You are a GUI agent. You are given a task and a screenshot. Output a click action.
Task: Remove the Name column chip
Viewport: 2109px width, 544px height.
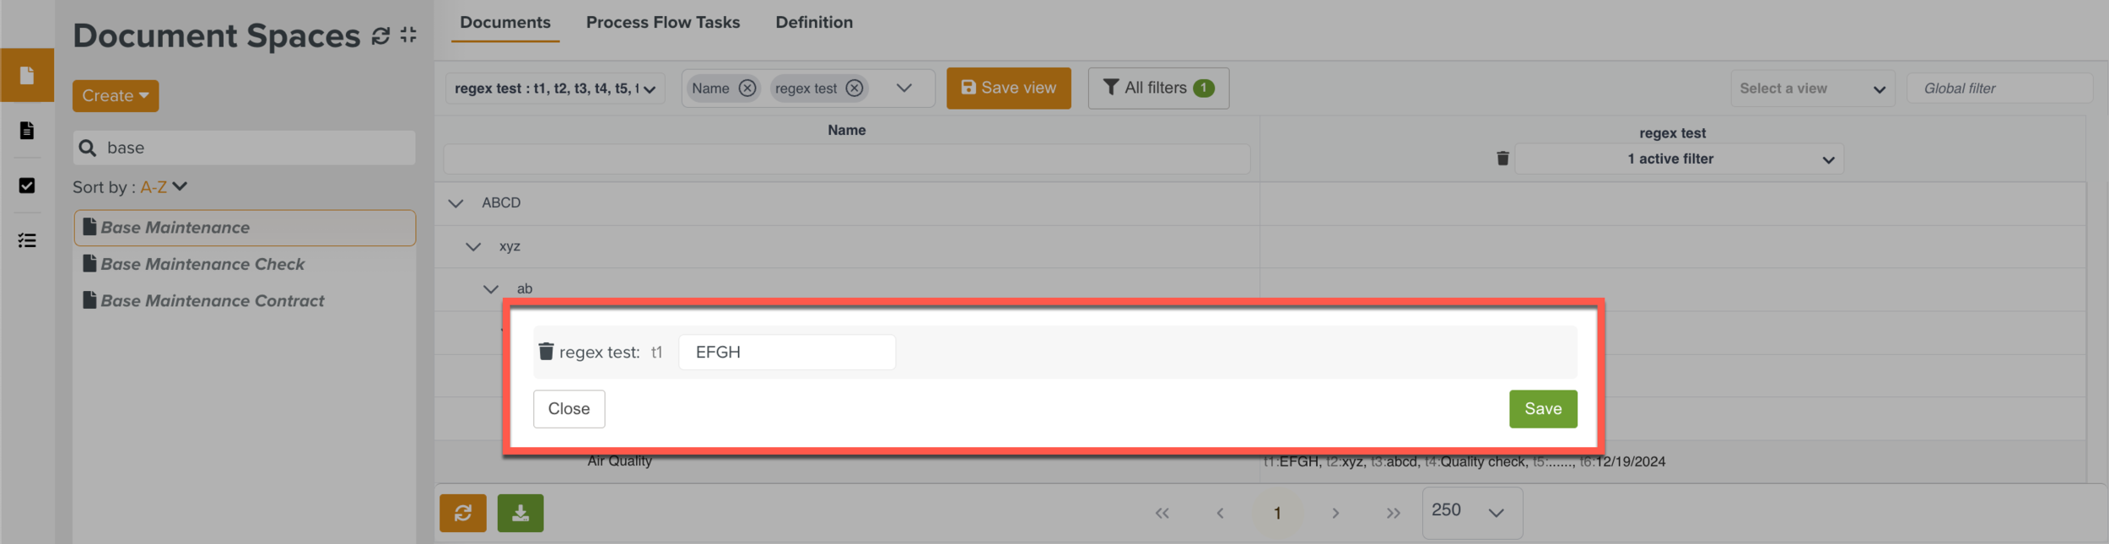(x=747, y=89)
